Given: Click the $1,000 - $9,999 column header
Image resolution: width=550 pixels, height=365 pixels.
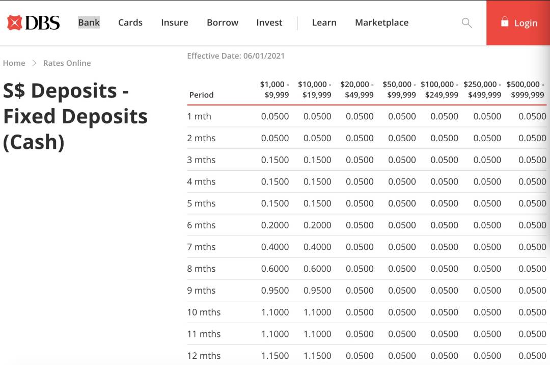Looking at the screenshot, I should 274,89.
